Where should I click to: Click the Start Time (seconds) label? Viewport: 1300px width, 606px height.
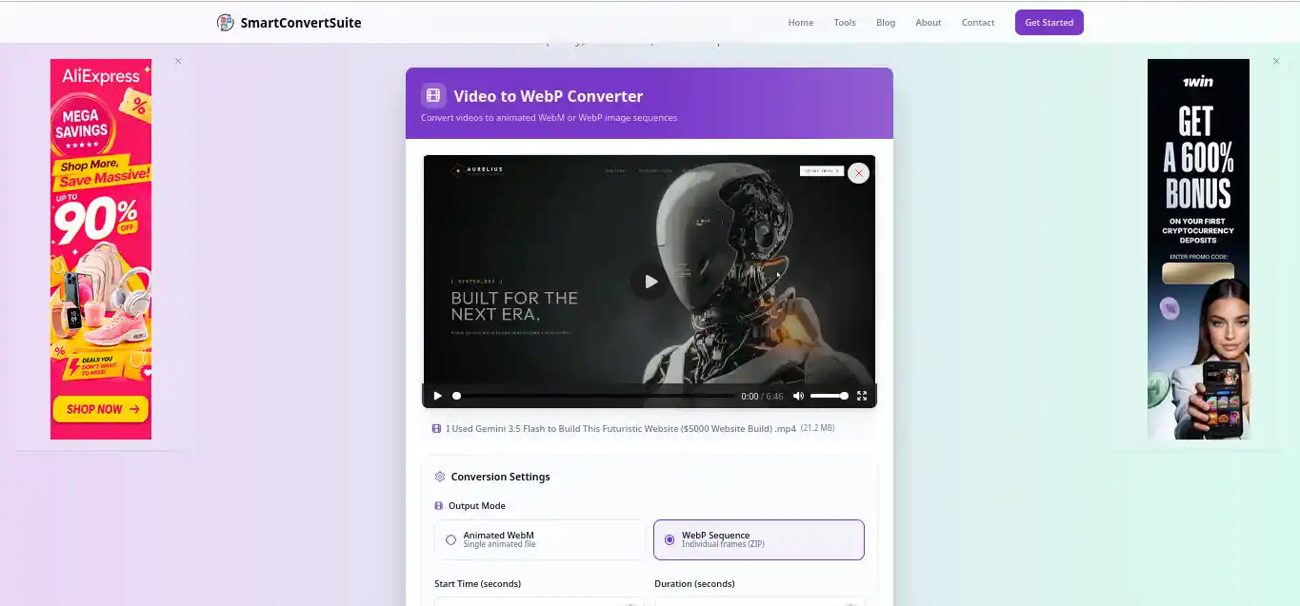(x=478, y=583)
